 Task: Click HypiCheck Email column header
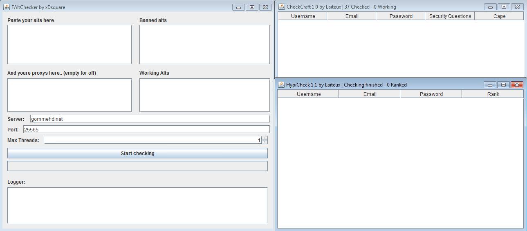tap(370, 94)
